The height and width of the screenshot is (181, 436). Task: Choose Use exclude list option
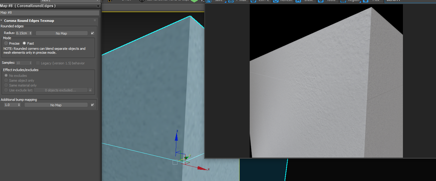click(x=6, y=90)
